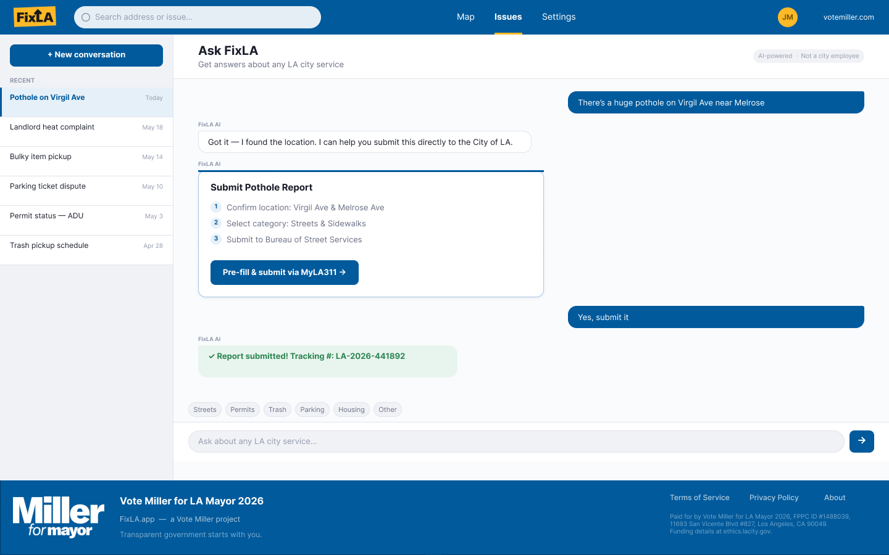This screenshot has height=555, width=889.
Task: Open Terms of Service link
Action: (x=699, y=498)
